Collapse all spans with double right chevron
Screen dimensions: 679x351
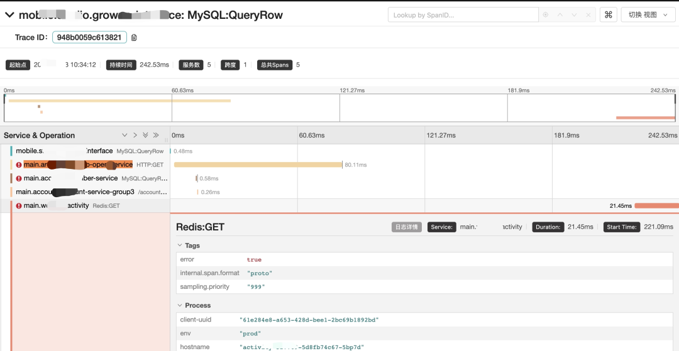(156, 135)
